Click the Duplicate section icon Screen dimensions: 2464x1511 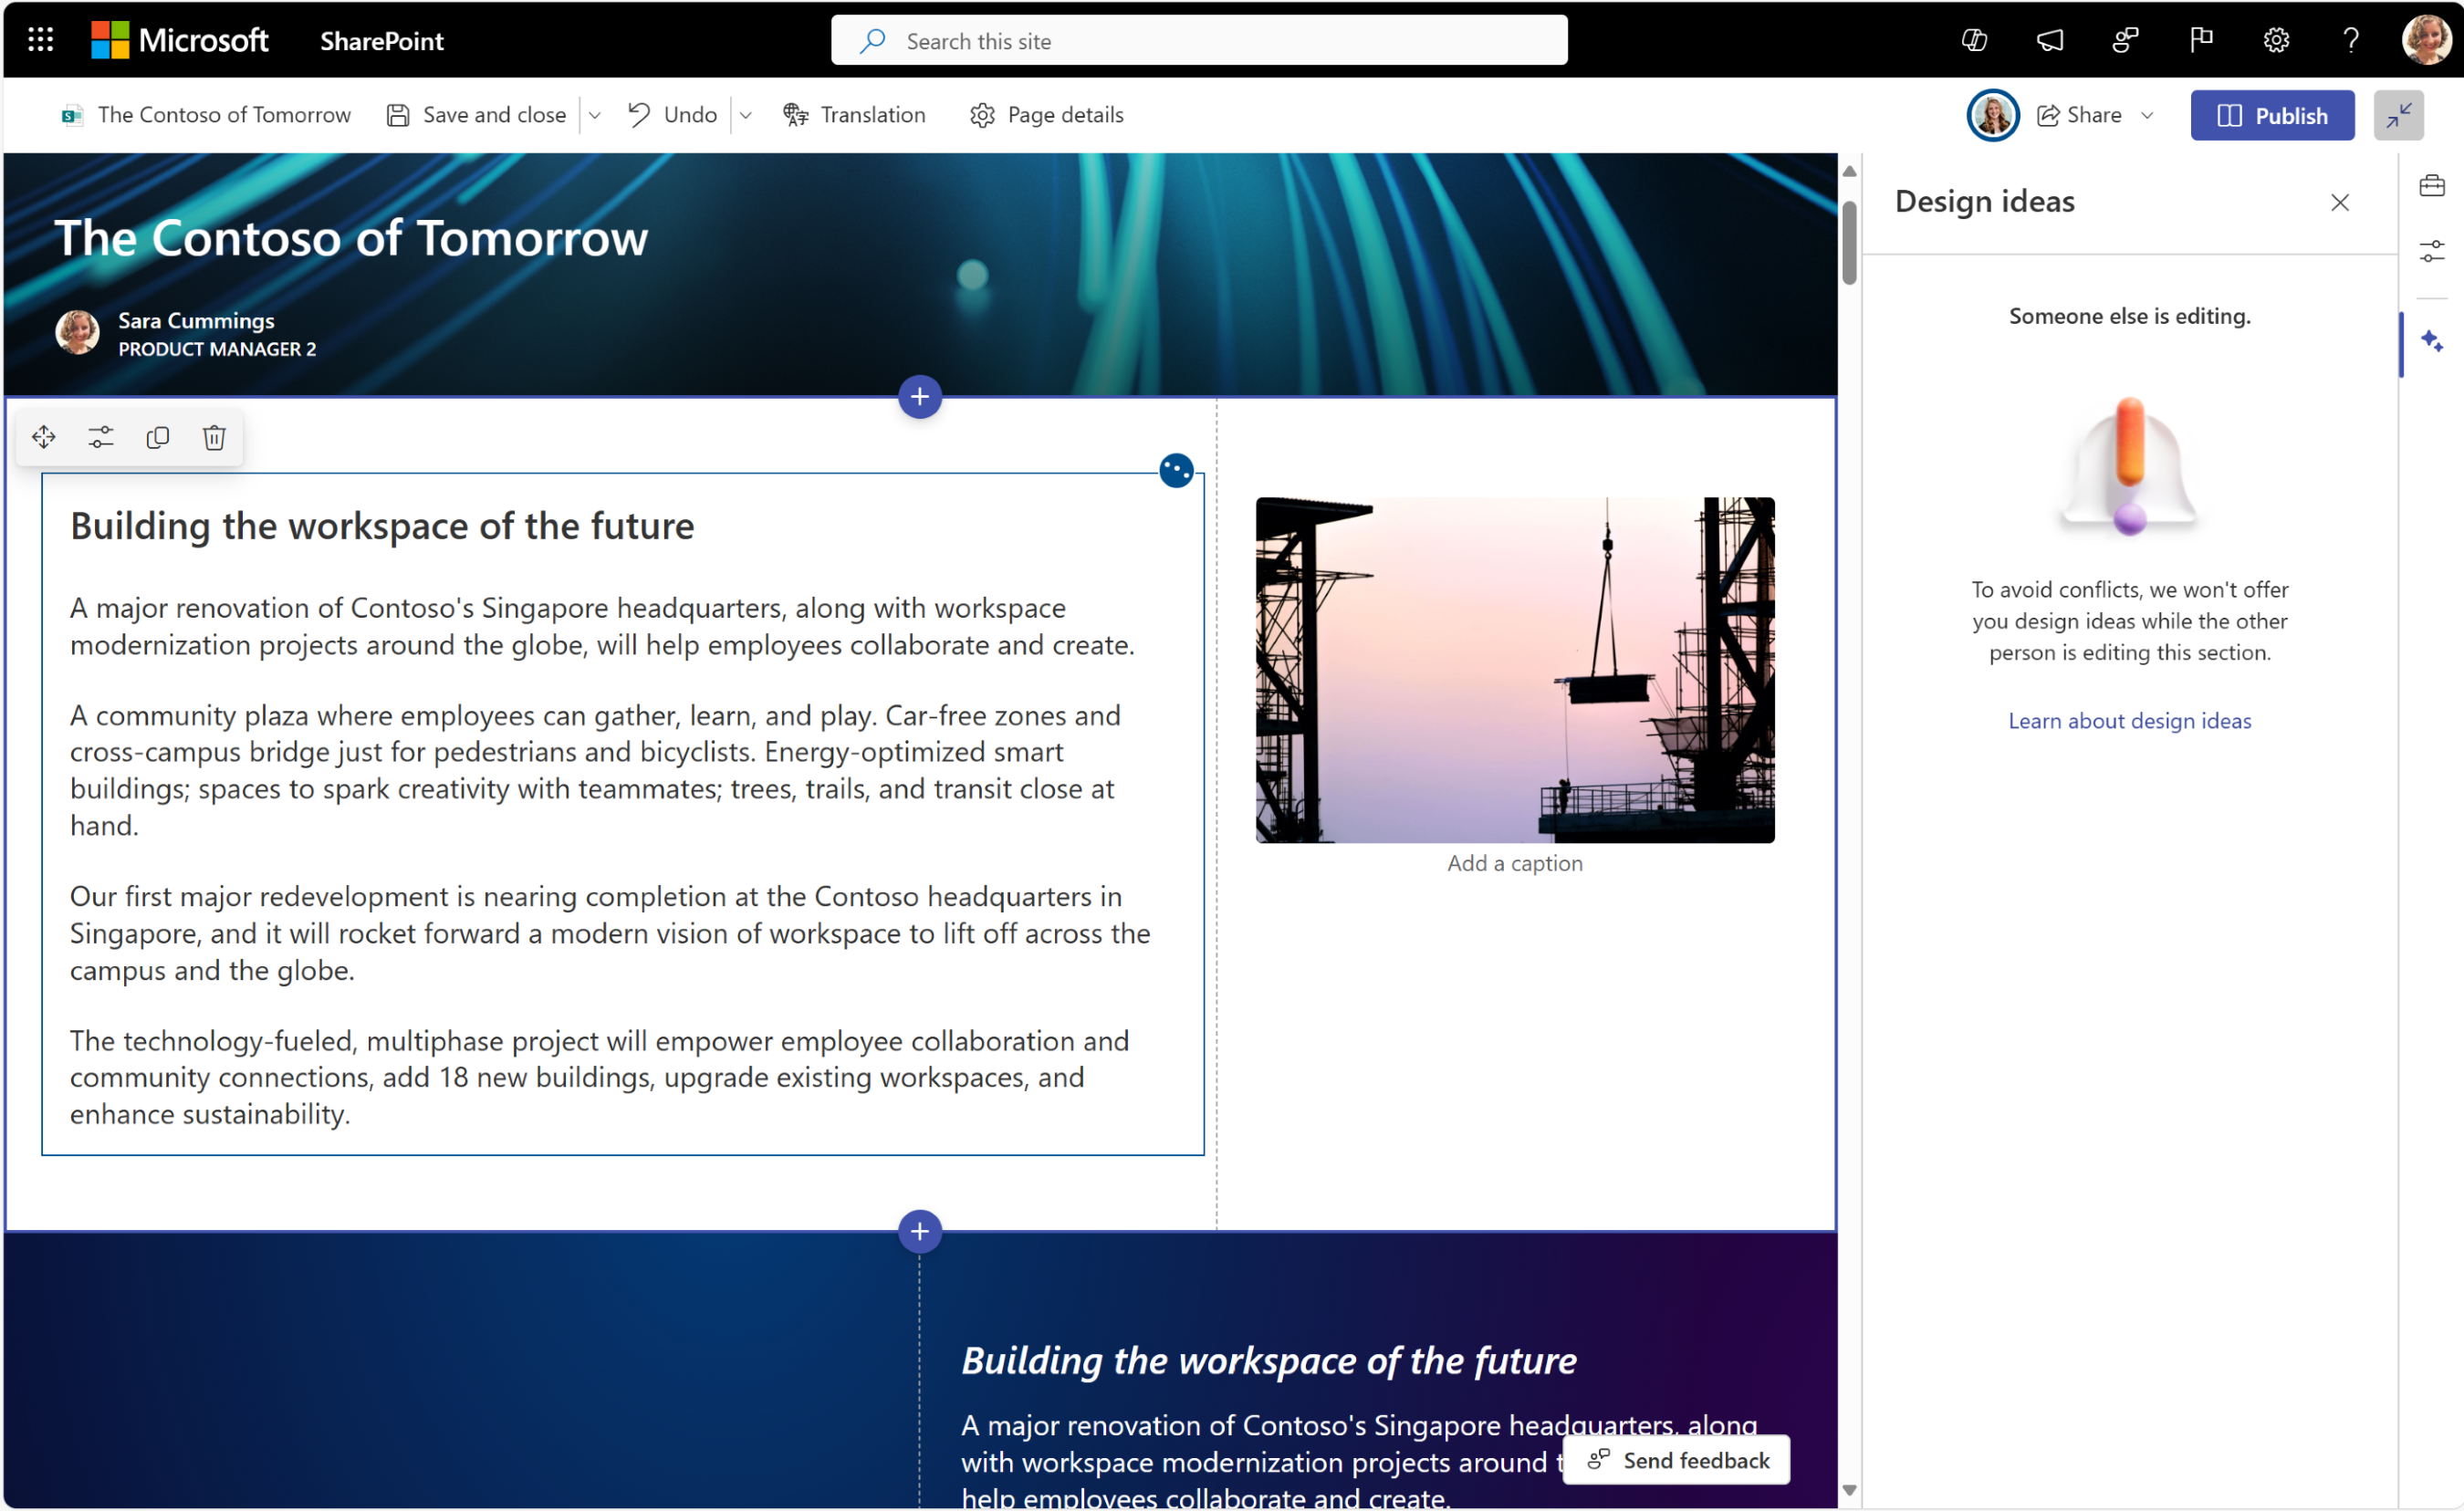tap(159, 436)
